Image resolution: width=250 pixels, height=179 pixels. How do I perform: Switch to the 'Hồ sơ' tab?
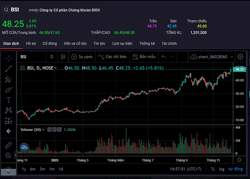tap(31, 43)
